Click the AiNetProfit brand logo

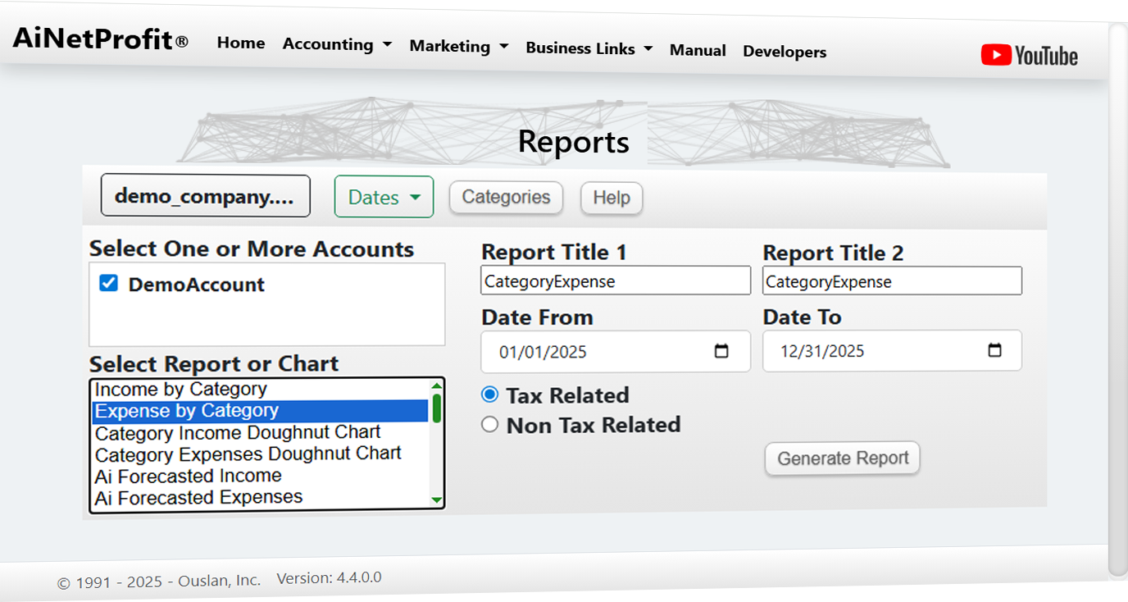coord(100,39)
